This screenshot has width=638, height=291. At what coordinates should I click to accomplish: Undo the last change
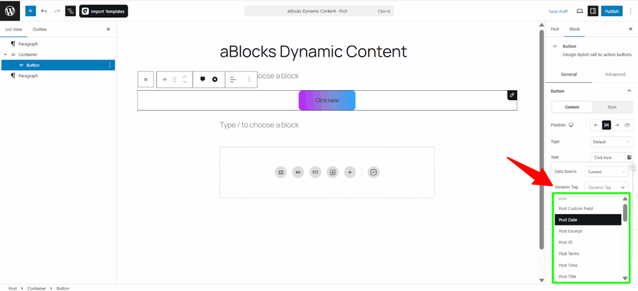[x=44, y=11]
